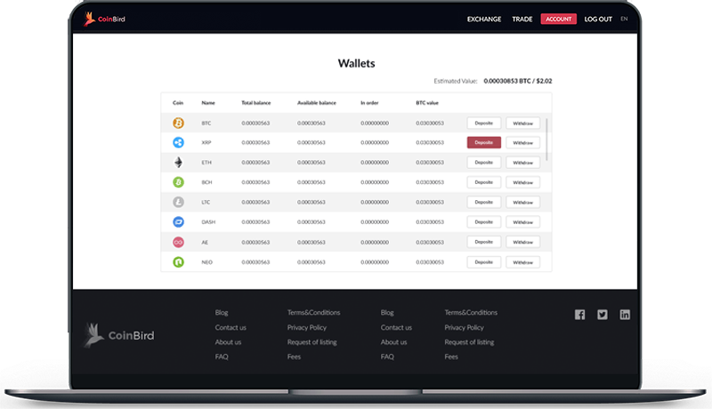
Task: Open the Facebook page from footer icon
Action: pos(579,315)
